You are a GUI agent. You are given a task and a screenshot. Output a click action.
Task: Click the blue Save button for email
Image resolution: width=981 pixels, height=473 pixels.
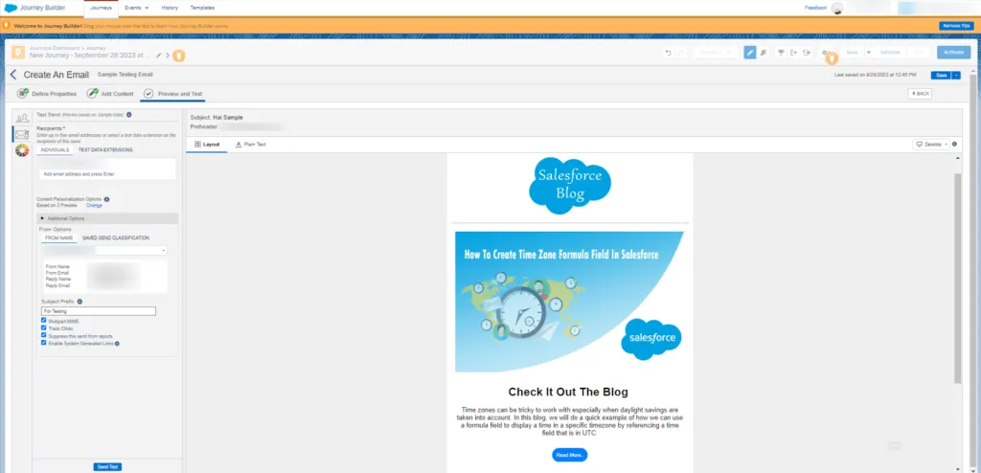pyautogui.click(x=941, y=75)
